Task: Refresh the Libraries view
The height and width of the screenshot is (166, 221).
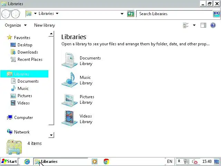Action: coord(131,14)
